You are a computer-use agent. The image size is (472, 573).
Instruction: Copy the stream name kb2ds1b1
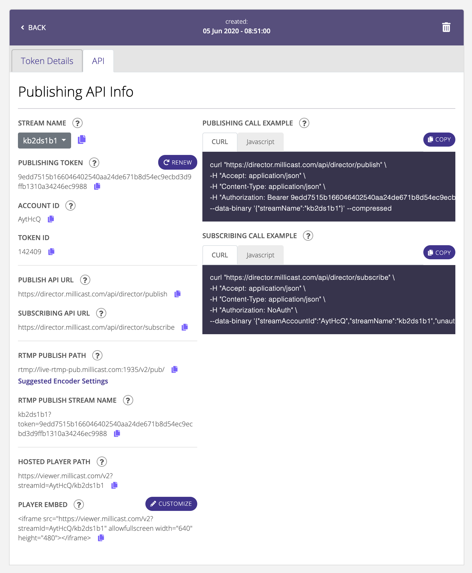coord(82,139)
